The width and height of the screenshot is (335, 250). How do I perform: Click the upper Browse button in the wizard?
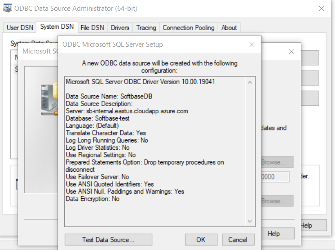click(x=277, y=162)
